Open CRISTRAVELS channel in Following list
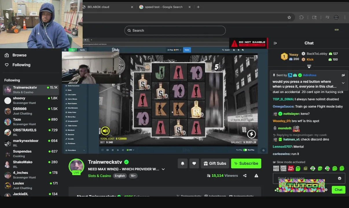Viewport: 349px width, 208px height. [x=31, y=132]
